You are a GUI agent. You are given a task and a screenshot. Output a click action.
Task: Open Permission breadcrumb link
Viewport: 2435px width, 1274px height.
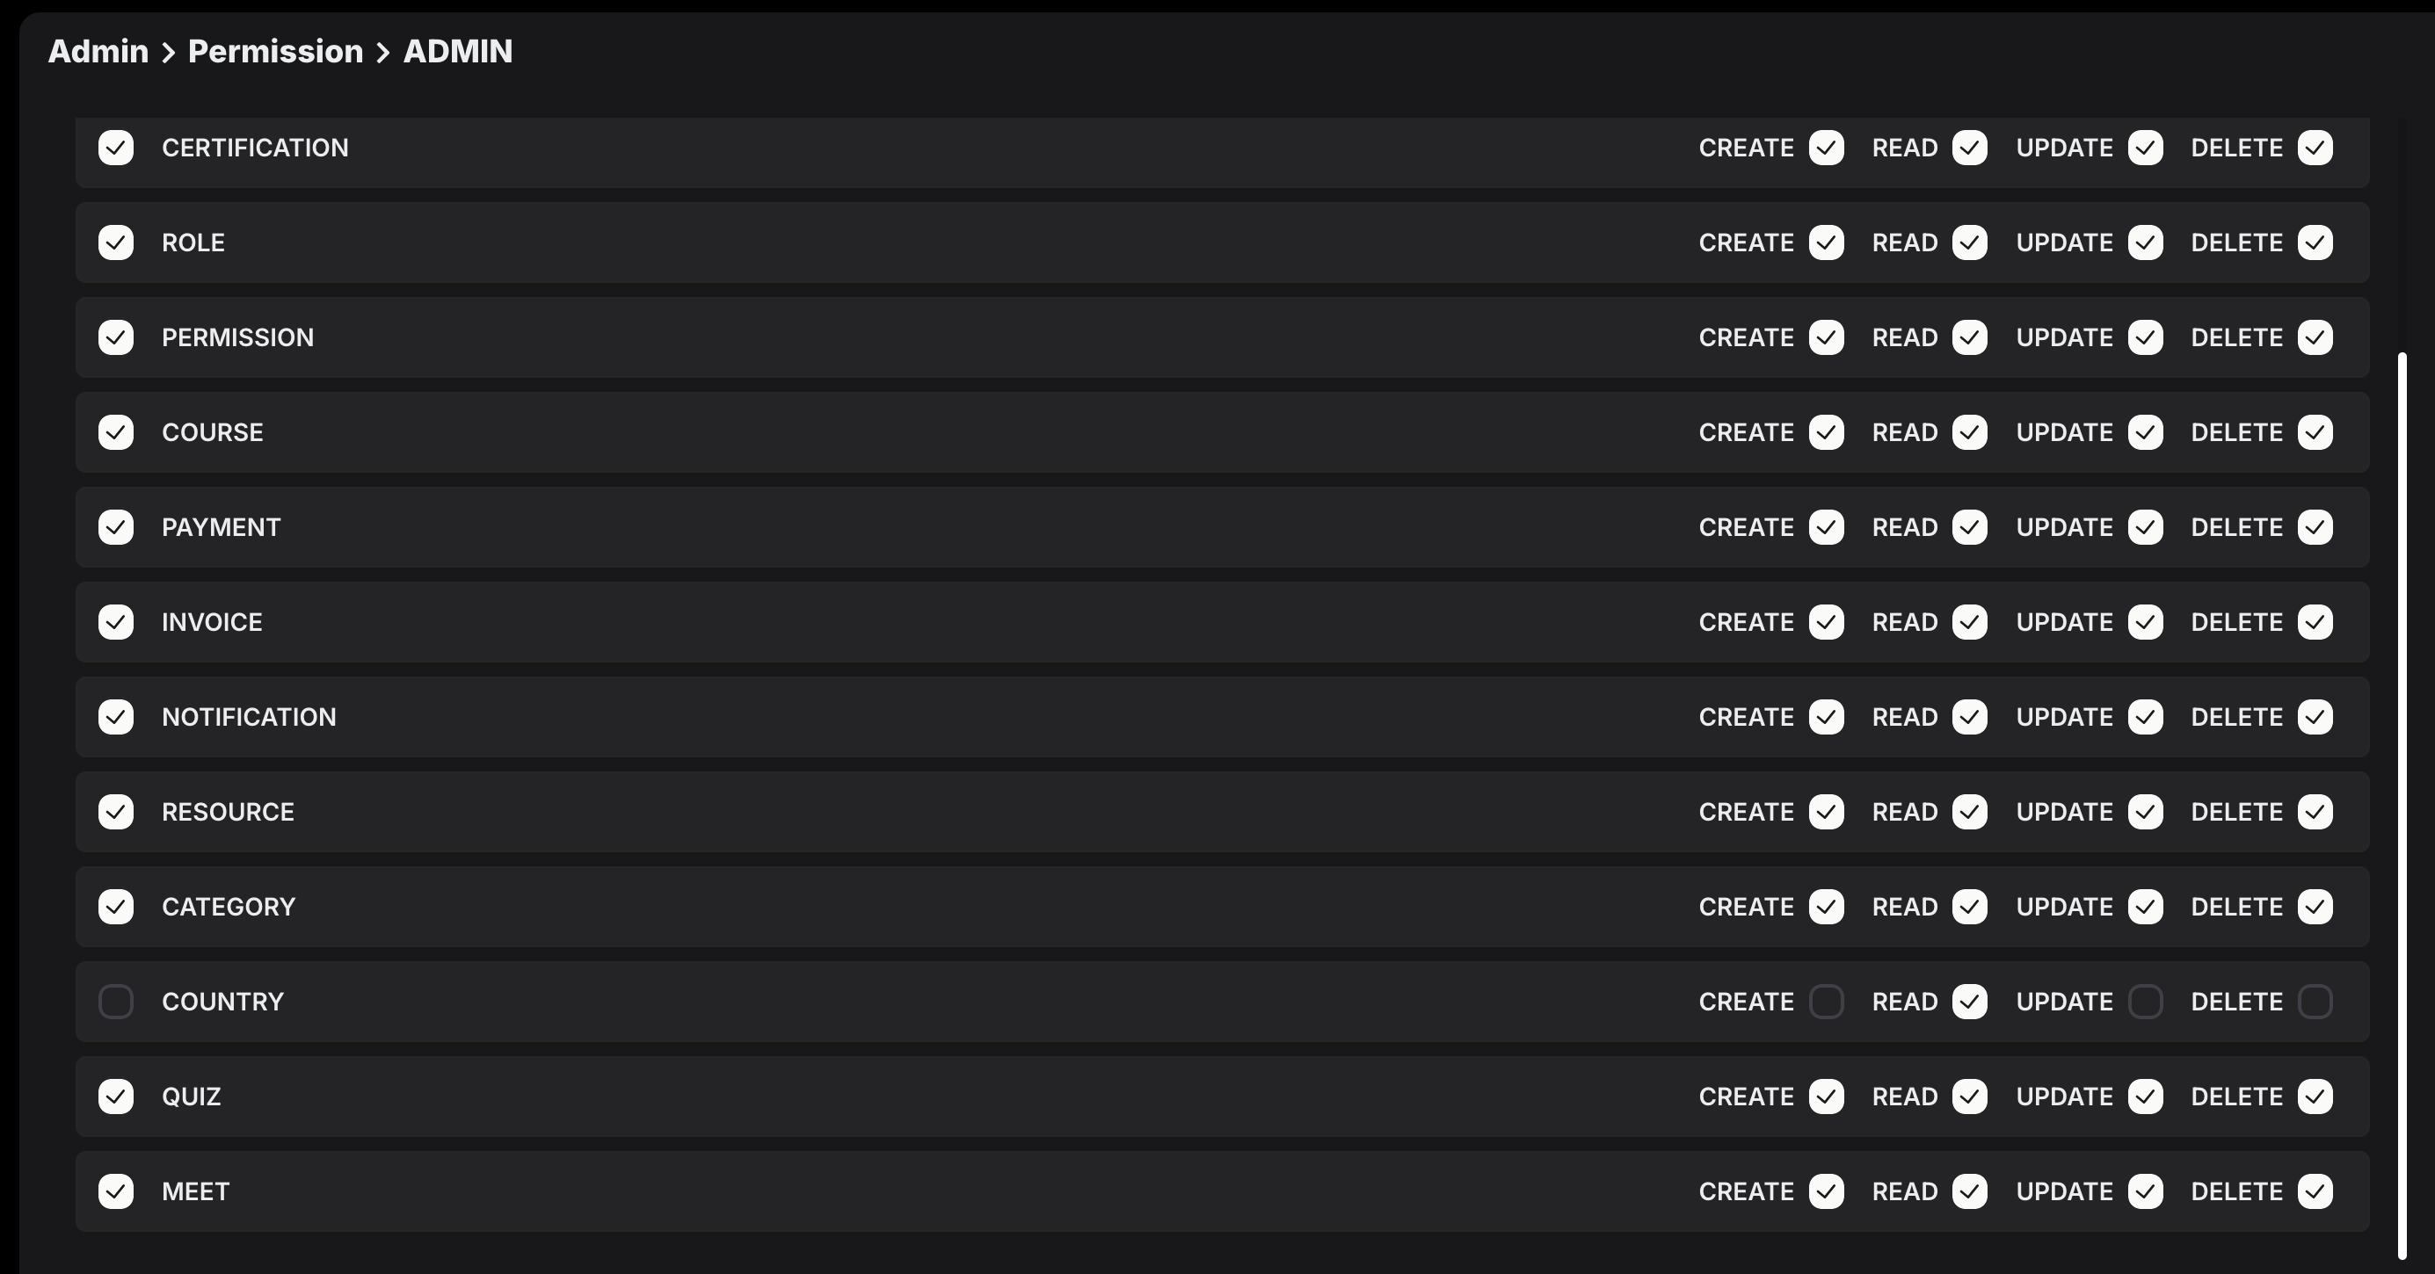tap(275, 51)
